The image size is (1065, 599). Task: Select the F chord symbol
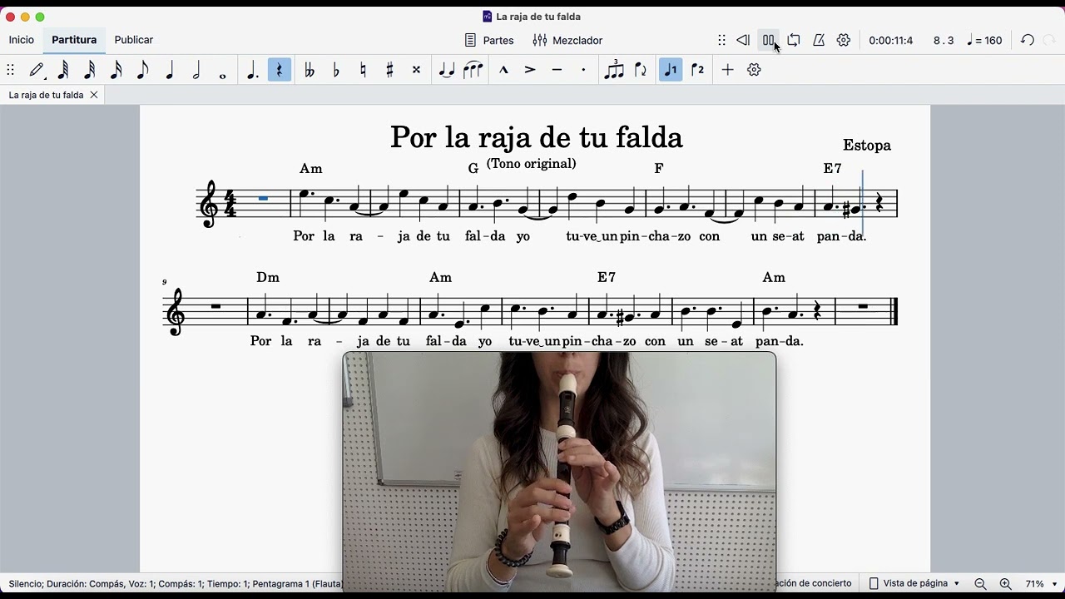coord(659,169)
